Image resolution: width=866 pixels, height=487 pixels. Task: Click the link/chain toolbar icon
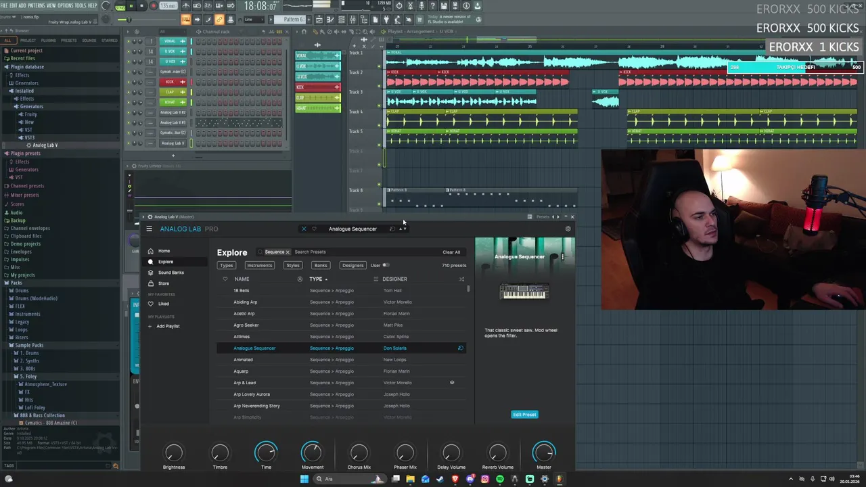tap(219, 19)
